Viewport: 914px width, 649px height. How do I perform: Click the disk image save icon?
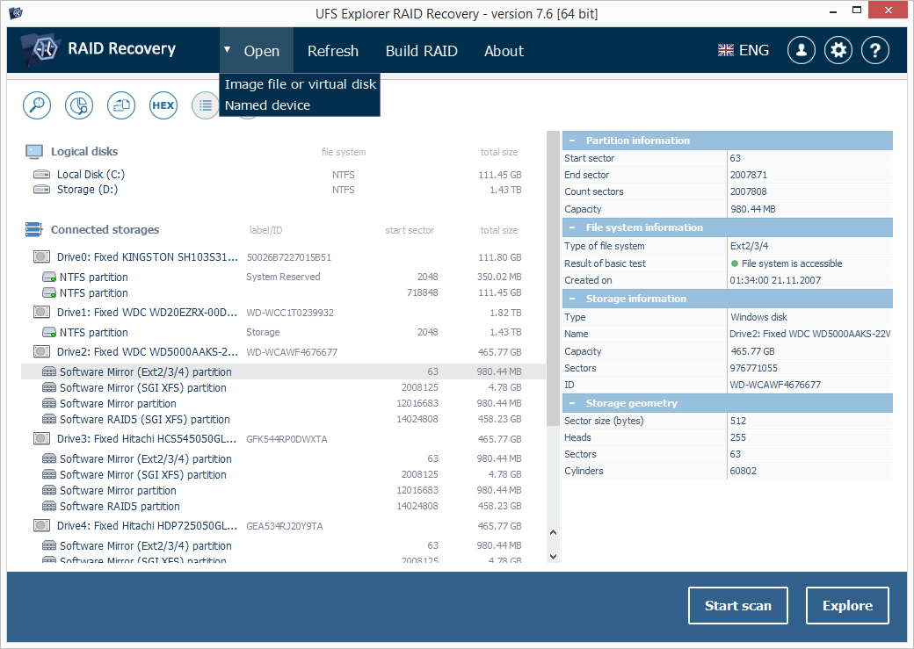coord(121,105)
